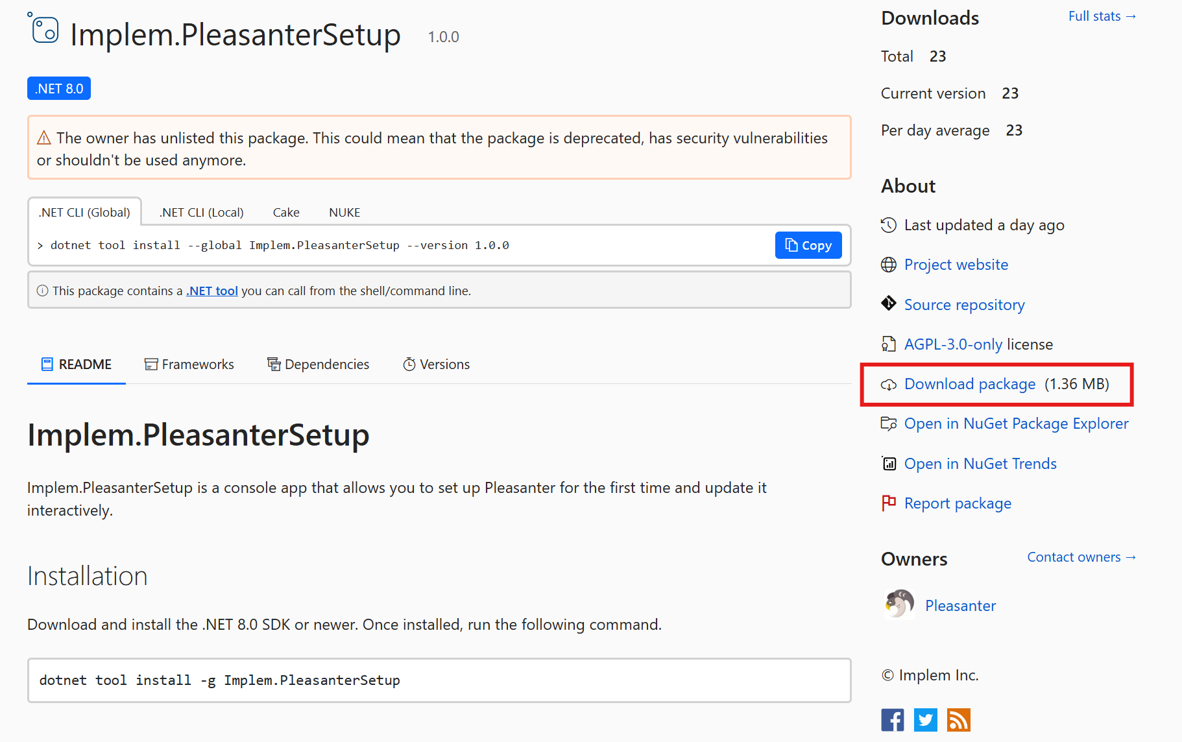Image resolution: width=1182 pixels, height=742 pixels.
Task: Click the info icon in .NET tool notice
Action: pyautogui.click(x=42, y=291)
